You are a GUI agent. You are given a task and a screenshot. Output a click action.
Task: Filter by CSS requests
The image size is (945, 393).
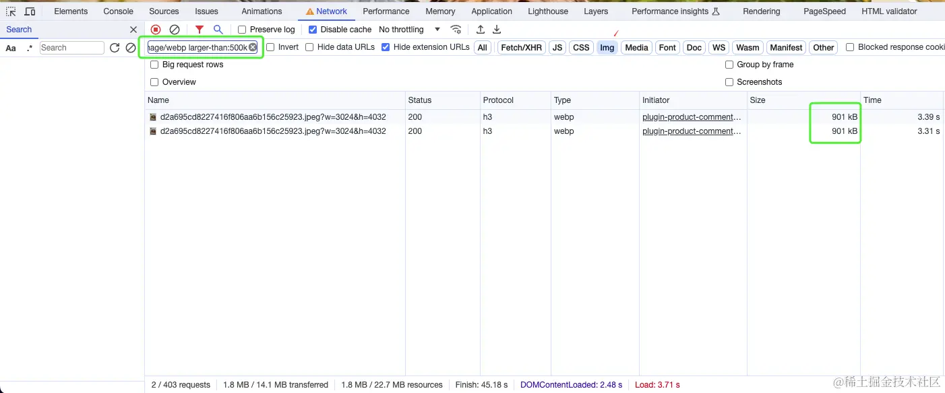click(581, 48)
